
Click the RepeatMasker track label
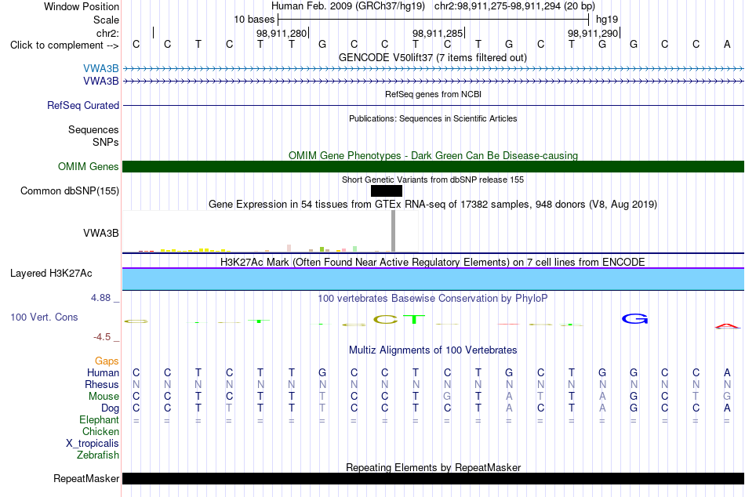pos(86,478)
